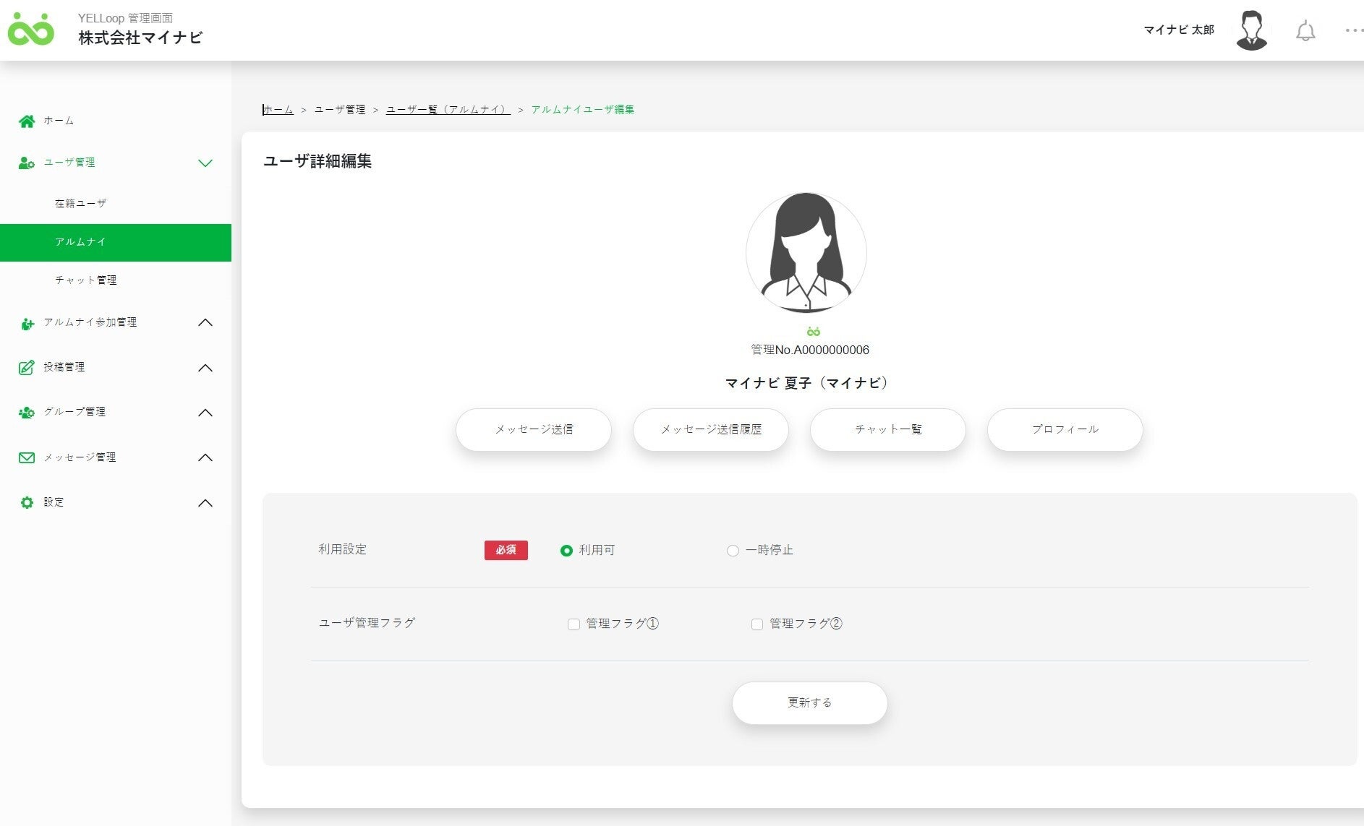
Task: Click the YELLoop logo
Action: [33, 30]
